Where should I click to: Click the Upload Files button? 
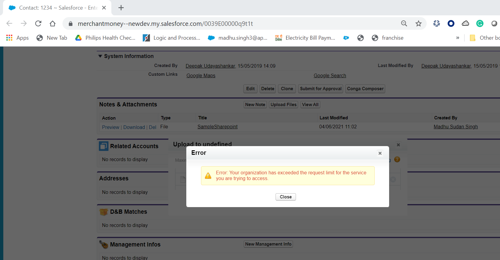(x=283, y=105)
